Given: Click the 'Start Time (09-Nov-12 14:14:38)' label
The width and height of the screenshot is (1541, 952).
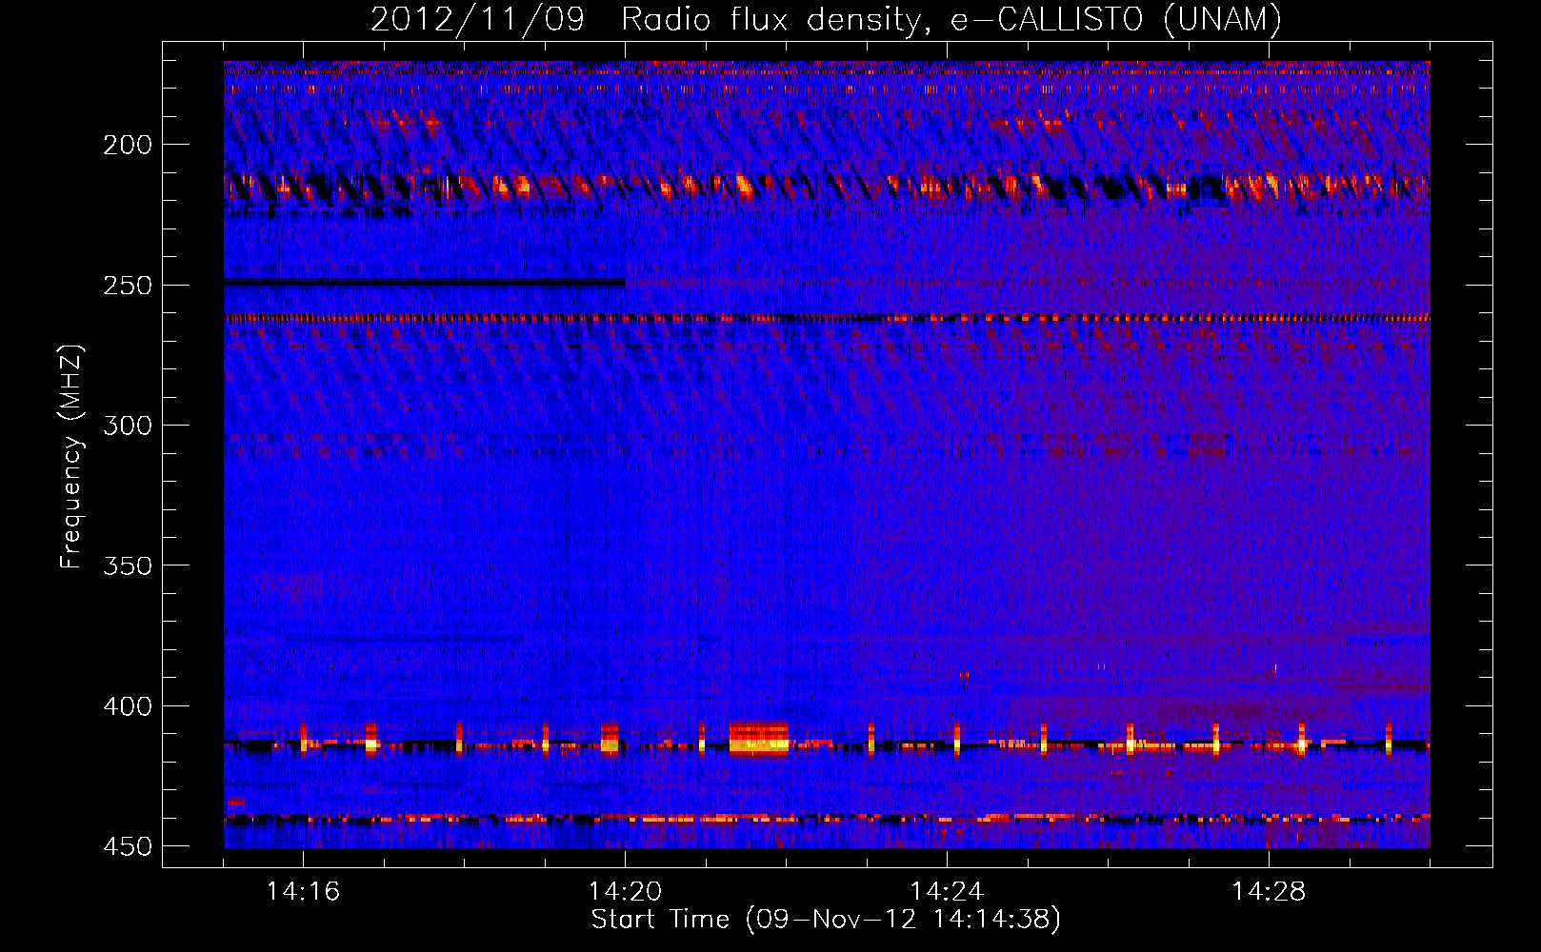Looking at the screenshot, I should click(826, 920).
